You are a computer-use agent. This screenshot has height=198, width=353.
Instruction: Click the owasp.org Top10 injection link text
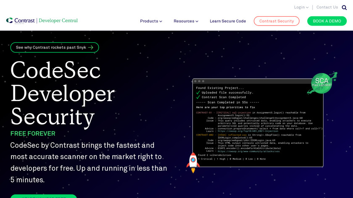[248, 131]
